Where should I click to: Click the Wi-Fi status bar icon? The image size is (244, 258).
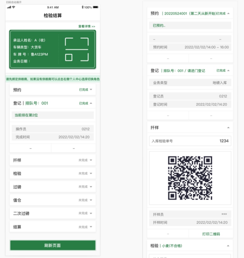[14, 7]
